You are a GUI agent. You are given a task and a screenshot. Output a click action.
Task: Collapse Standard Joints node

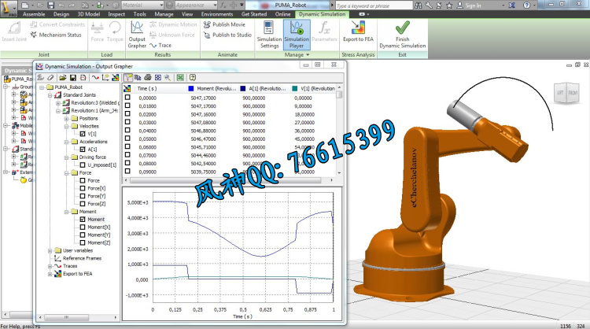(50, 95)
